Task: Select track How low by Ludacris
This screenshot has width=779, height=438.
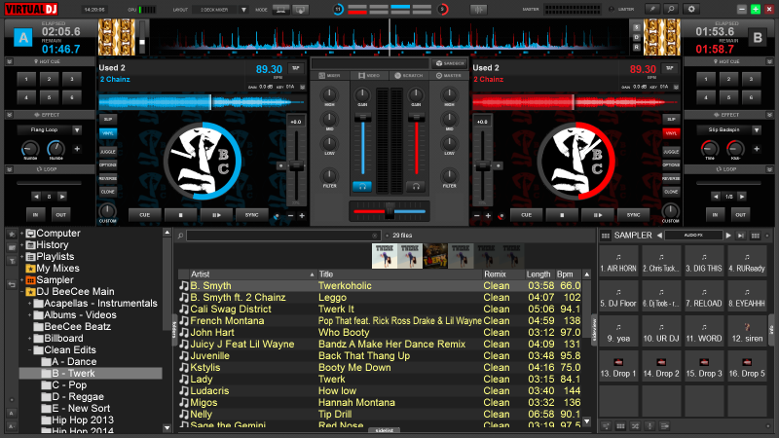Action: [x=381, y=391]
